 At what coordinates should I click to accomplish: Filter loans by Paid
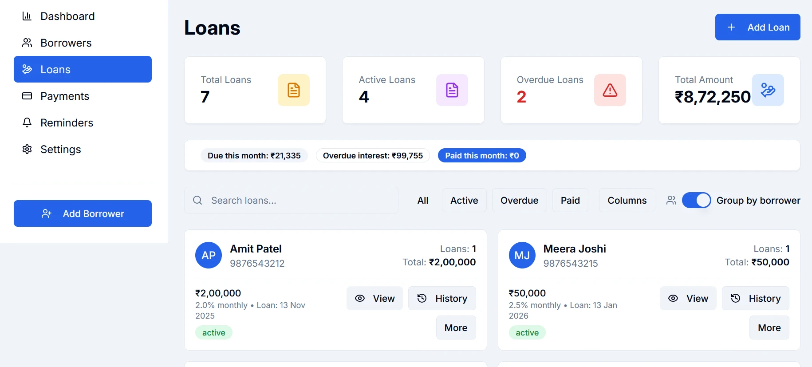[570, 200]
